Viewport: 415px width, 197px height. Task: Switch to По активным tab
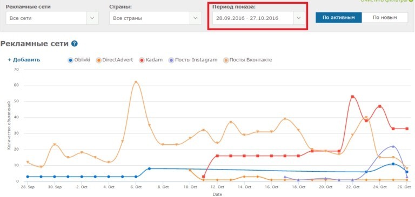(x=339, y=18)
